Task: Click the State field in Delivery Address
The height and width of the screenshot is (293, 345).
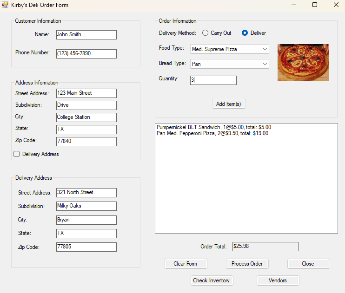Action: [86, 234]
